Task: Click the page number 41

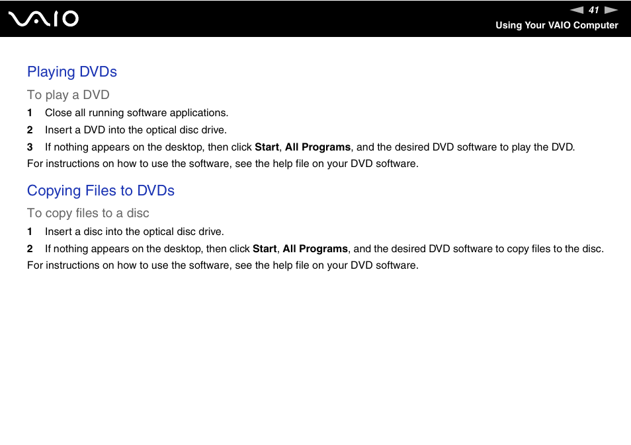Action: [x=594, y=10]
